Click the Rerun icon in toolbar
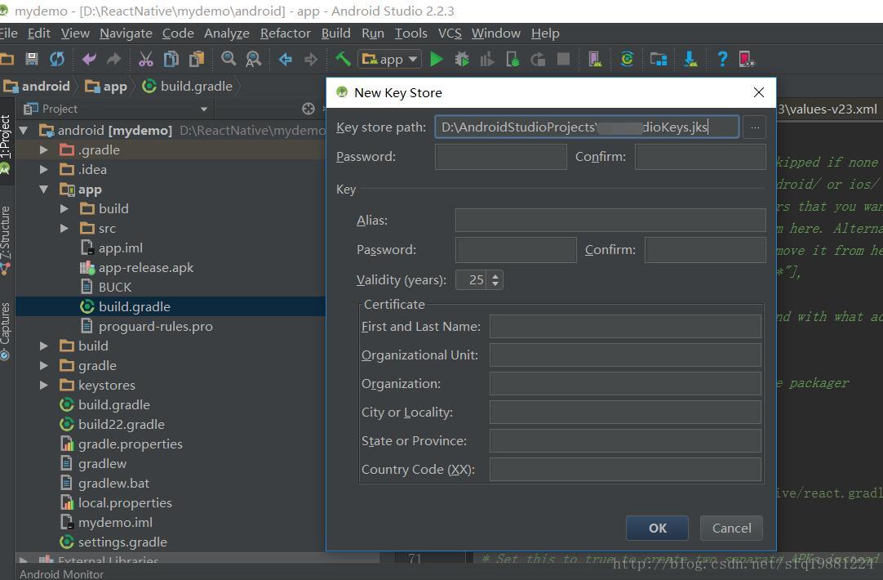Viewport: 883px width, 580px height. (x=538, y=59)
